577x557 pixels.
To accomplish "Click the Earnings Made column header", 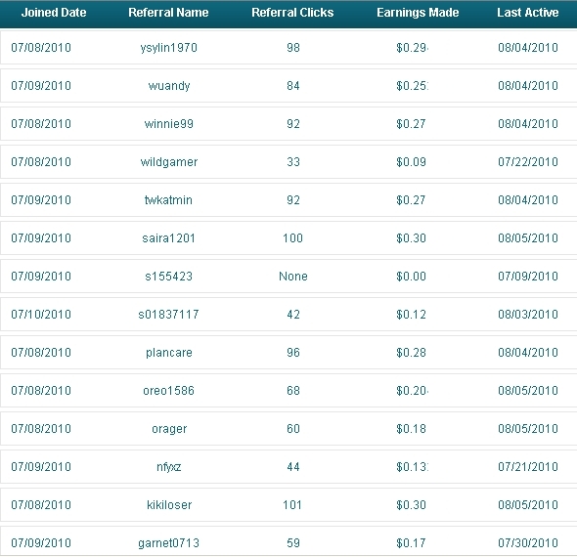I will click(x=418, y=13).
